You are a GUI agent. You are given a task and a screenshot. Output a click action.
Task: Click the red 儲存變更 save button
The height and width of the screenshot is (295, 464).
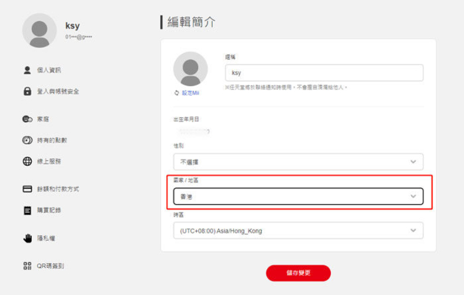(x=298, y=273)
